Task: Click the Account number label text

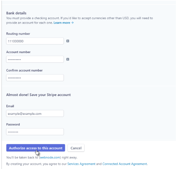Action: pyautogui.click(x=18, y=52)
